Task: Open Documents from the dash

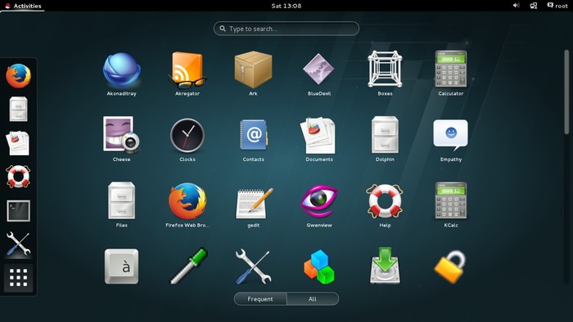Action: (x=17, y=143)
